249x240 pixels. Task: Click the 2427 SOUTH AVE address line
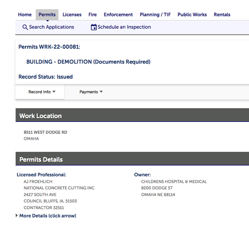[x=40, y=194]
